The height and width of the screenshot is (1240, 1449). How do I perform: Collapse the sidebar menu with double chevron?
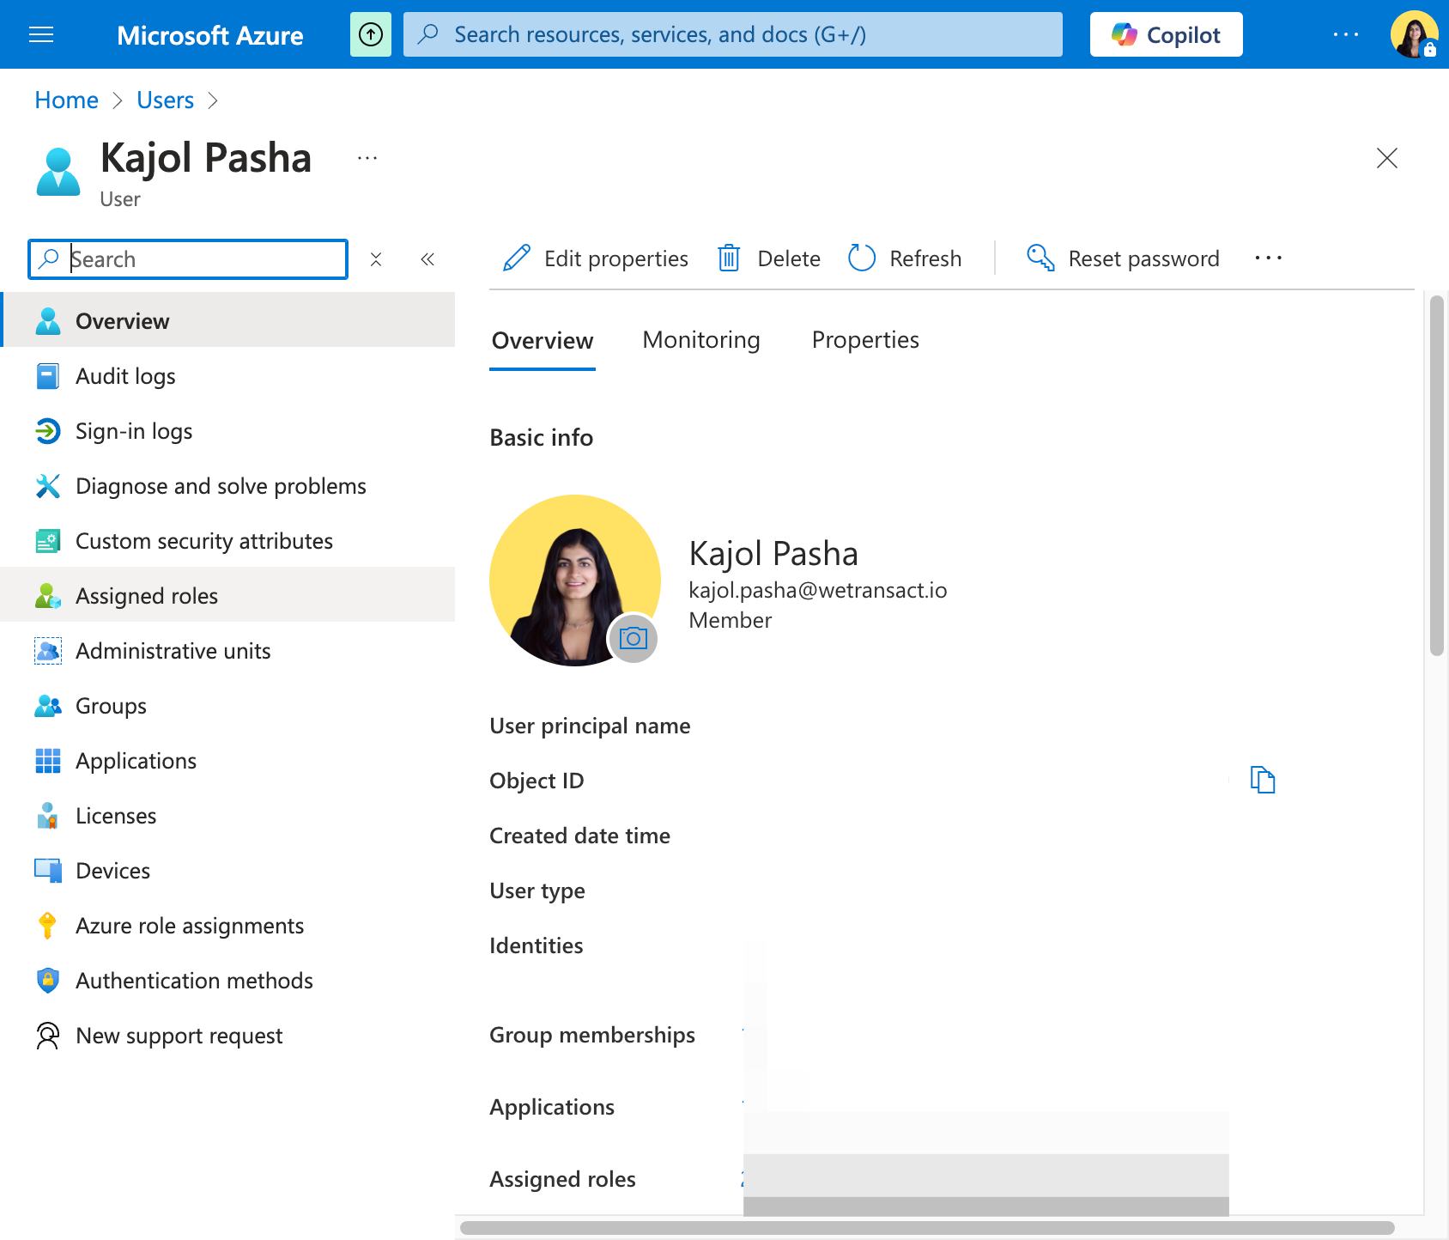(x=427, y=259)
